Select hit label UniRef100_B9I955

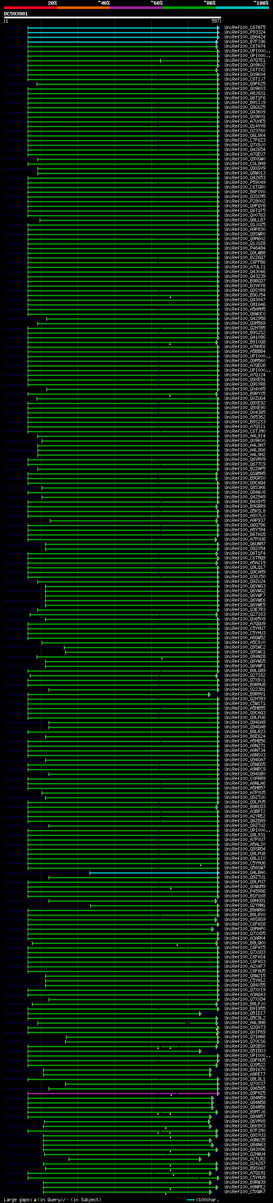(245, 1009)
